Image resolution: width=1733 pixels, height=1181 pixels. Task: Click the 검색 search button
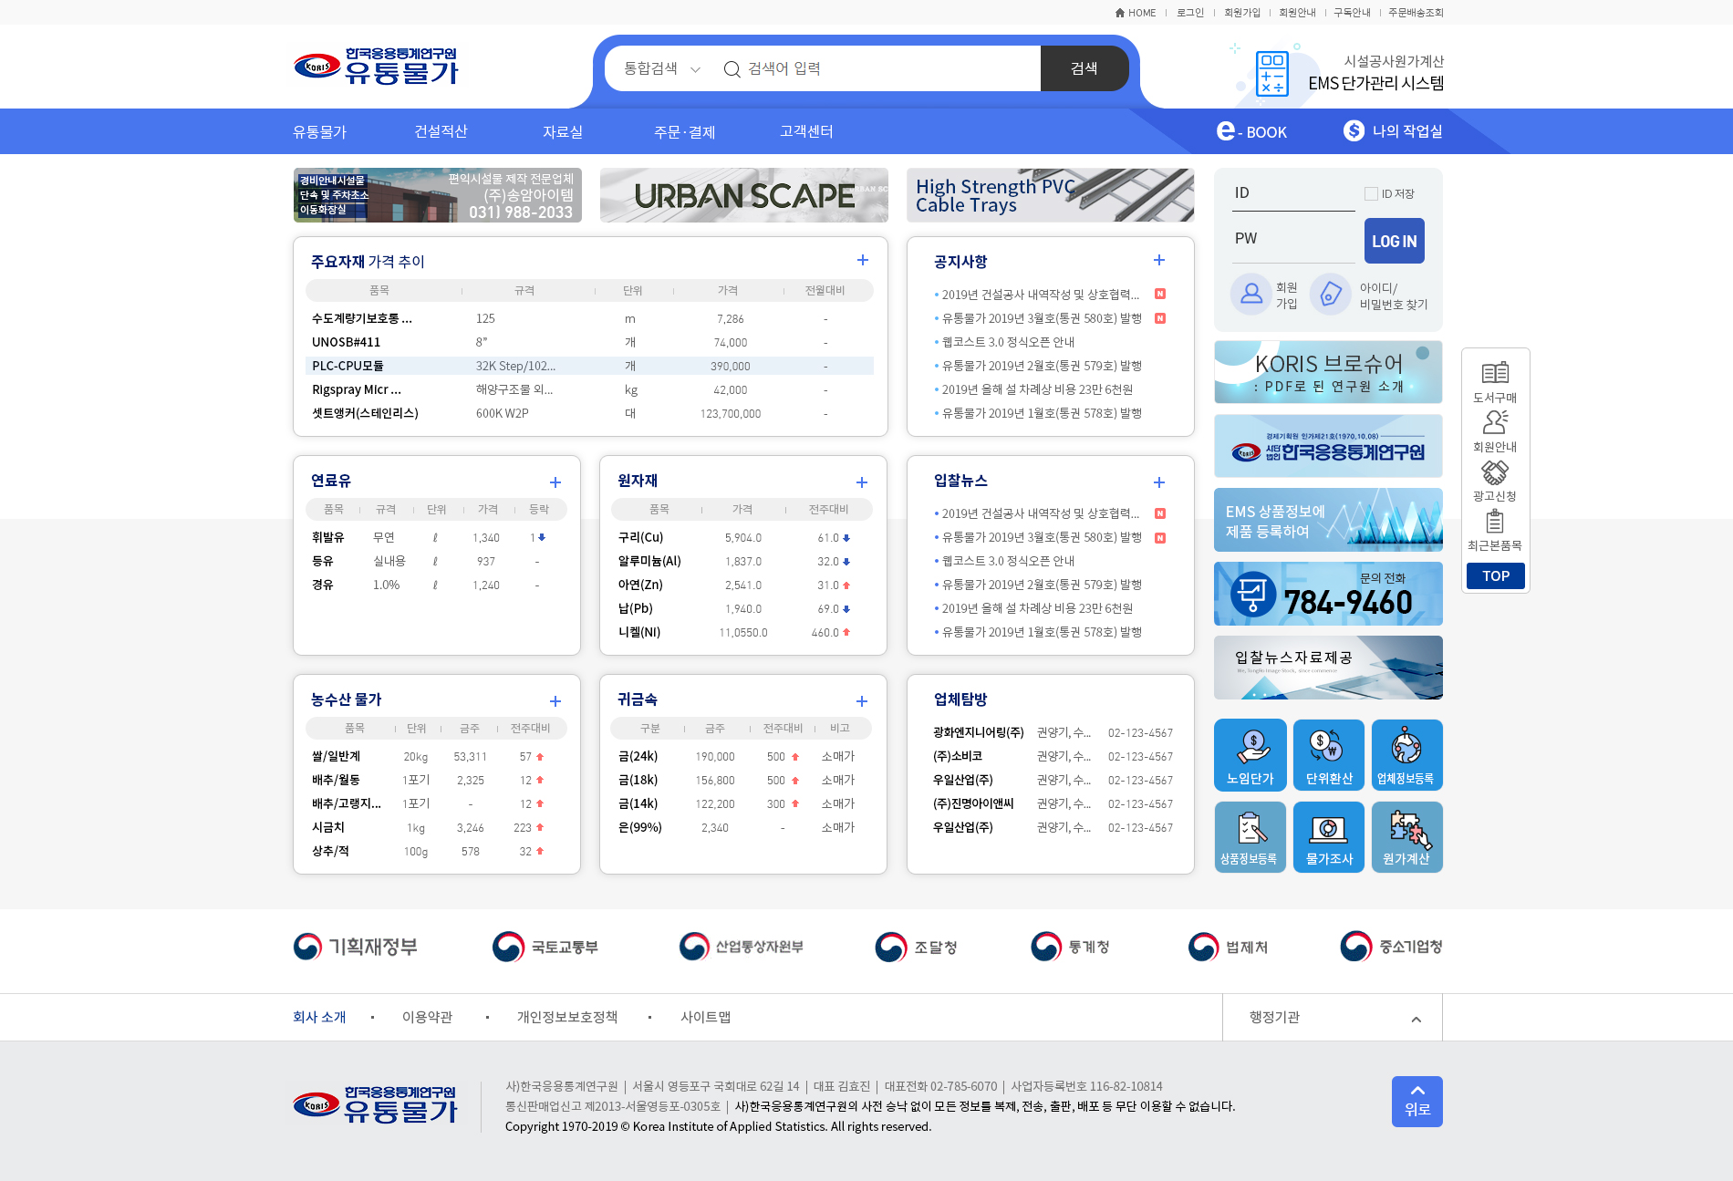[1084, 68]
